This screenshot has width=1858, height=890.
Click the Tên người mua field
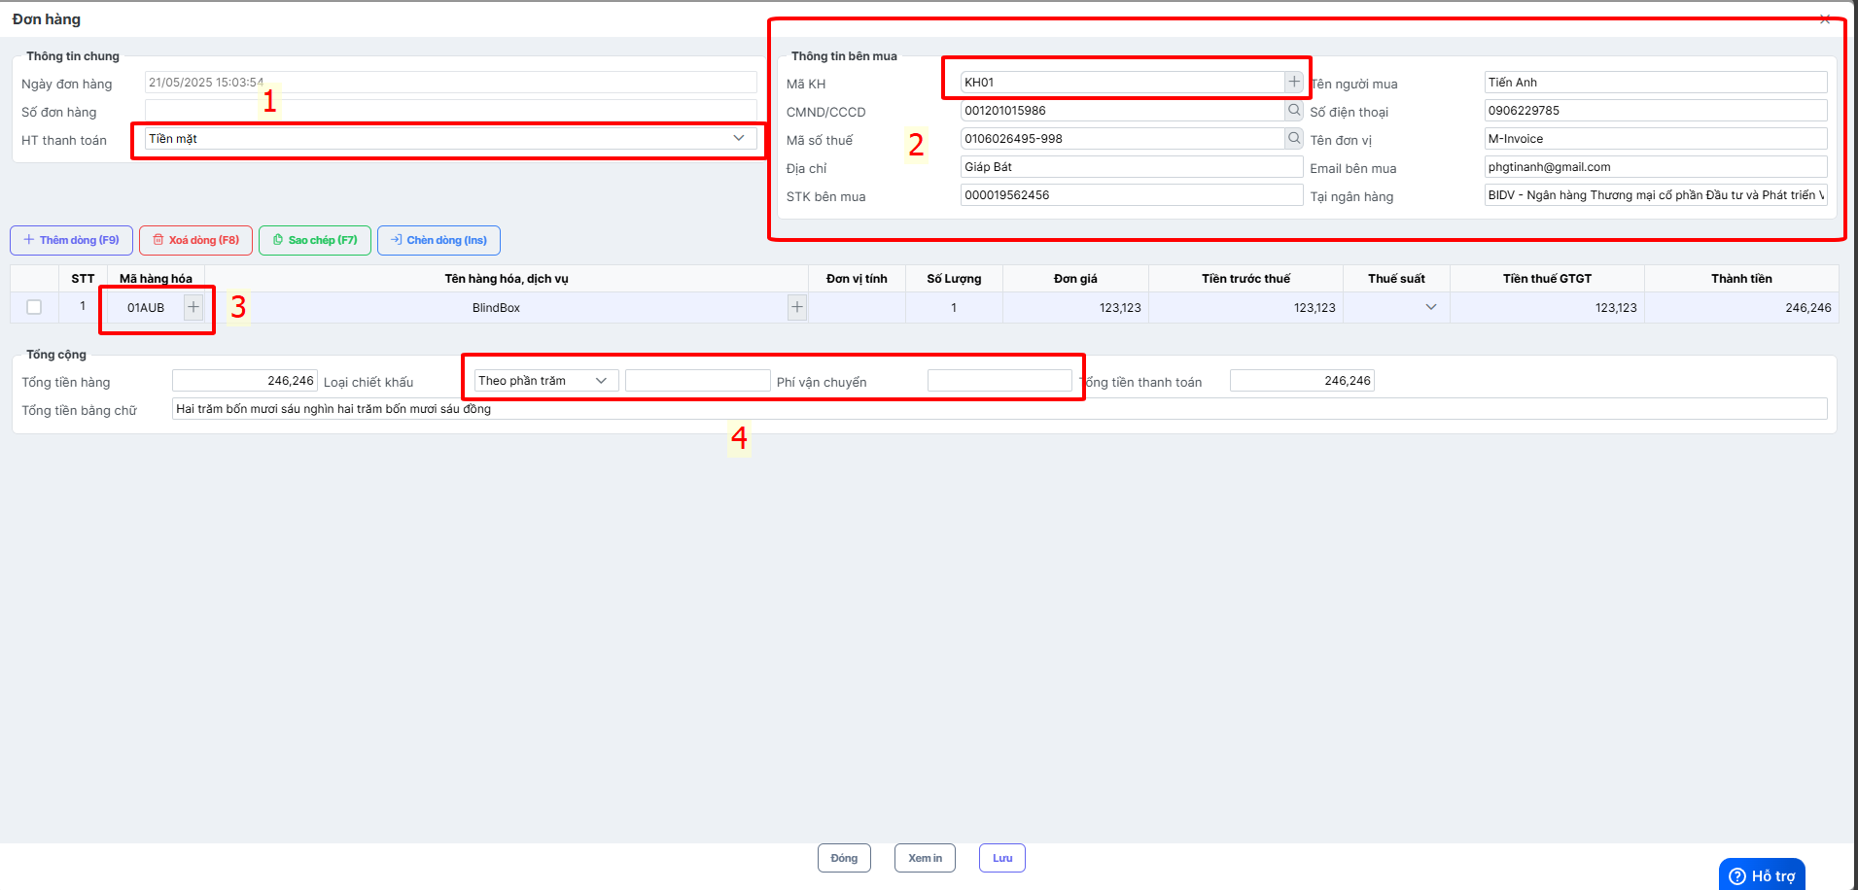pyautogui.click(x=1656, y=83)
